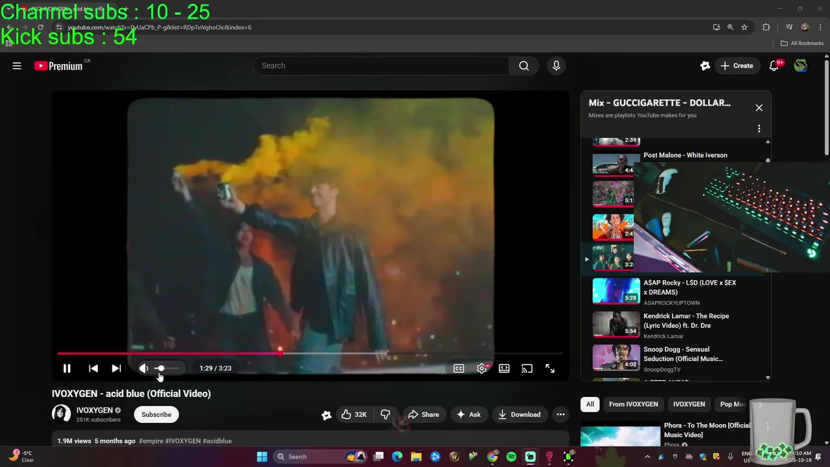
Task: Bookmark this page with star icon
Action: point(744,27)
